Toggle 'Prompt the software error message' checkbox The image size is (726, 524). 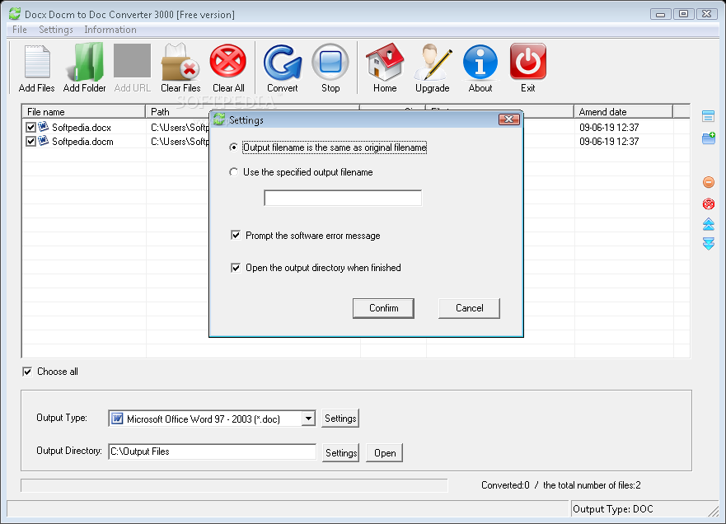point(236,235)
